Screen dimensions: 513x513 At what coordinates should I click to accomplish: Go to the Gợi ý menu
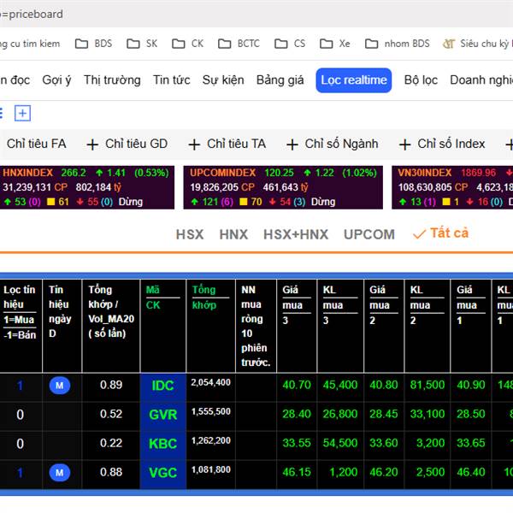click(56, 80)
